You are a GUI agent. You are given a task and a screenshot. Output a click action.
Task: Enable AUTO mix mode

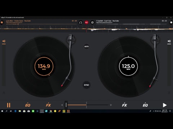[86, 46]
